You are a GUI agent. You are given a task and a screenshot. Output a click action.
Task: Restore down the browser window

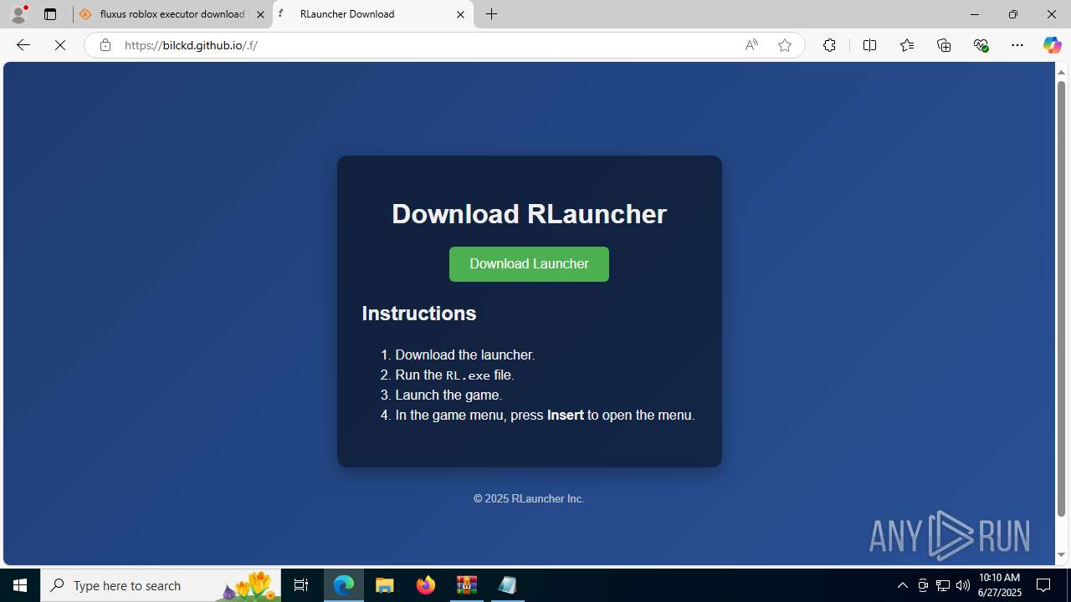pyautogui.click(x=1012, y=14)
